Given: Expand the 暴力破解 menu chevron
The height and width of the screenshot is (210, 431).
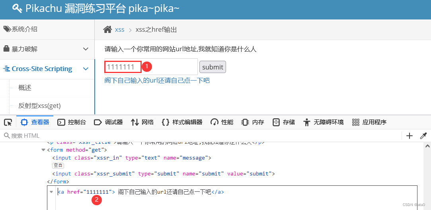Looking at the screenshot, I should (x=86, y=49).
